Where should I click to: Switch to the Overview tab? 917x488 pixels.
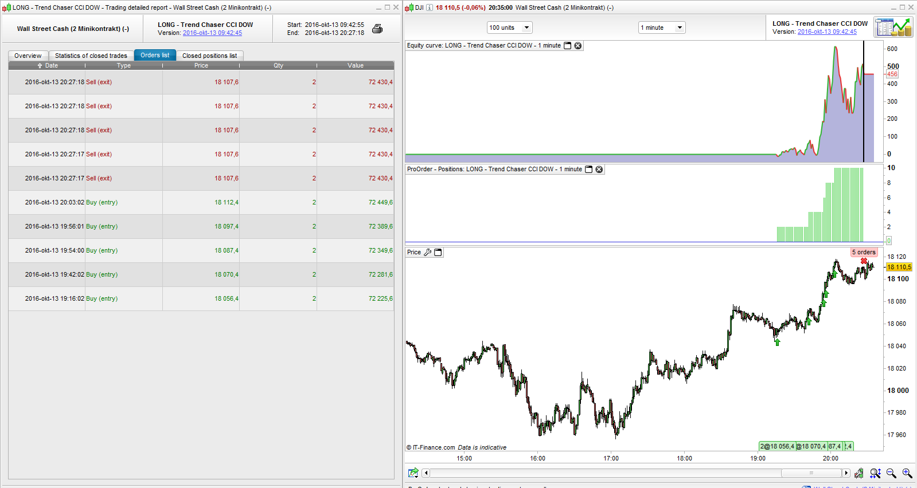pyautogui.click(x=28, y=56)
